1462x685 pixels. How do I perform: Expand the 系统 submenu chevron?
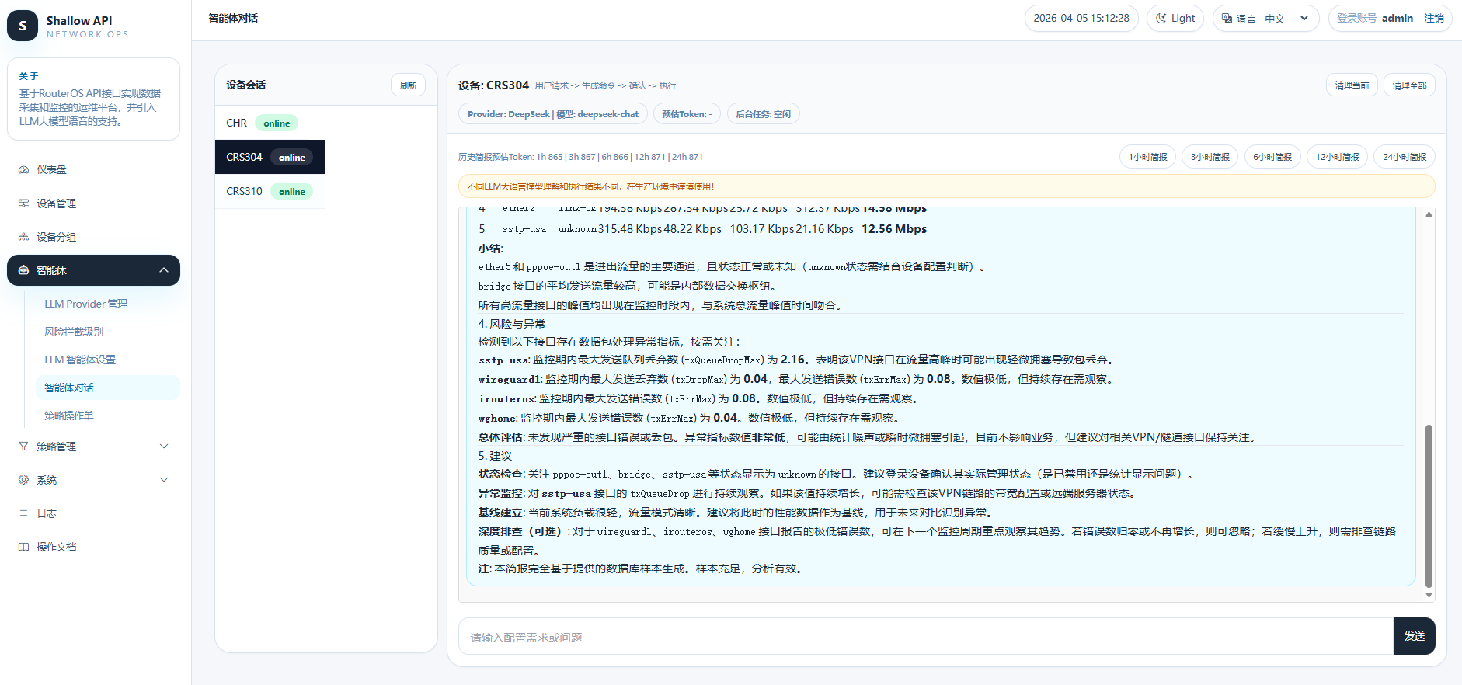[164, 480]
